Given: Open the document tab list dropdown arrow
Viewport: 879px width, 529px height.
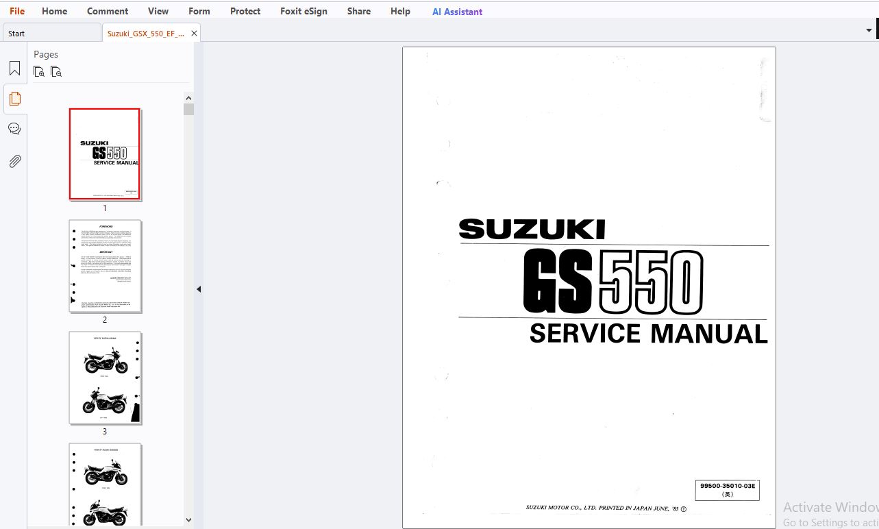Looking at the screenshot, I should tap(869, 30).
